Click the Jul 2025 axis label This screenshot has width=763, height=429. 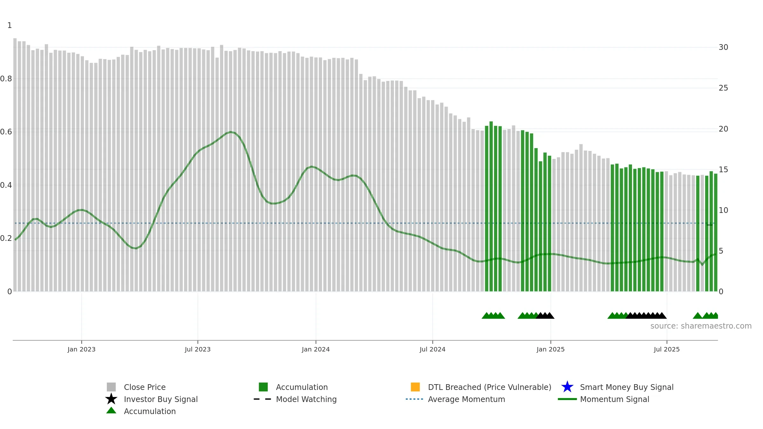(667, 349)
